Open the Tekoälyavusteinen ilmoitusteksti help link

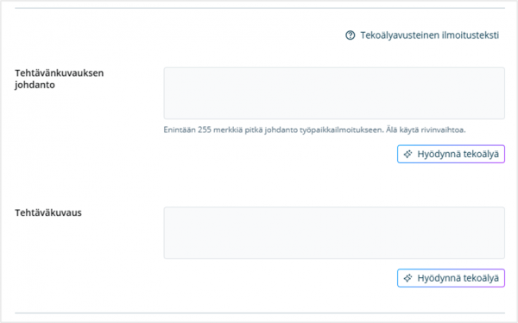pyautogui.click(x=429, y=35)
